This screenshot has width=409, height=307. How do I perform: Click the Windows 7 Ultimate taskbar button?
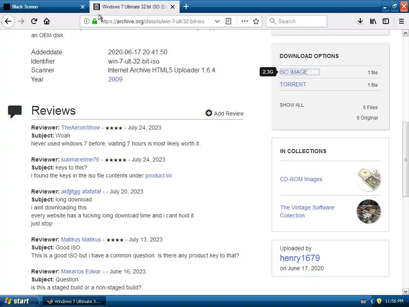74,301
